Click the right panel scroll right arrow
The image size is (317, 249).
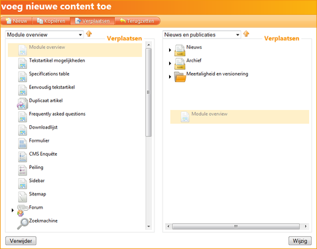click(x=306, y=226)
